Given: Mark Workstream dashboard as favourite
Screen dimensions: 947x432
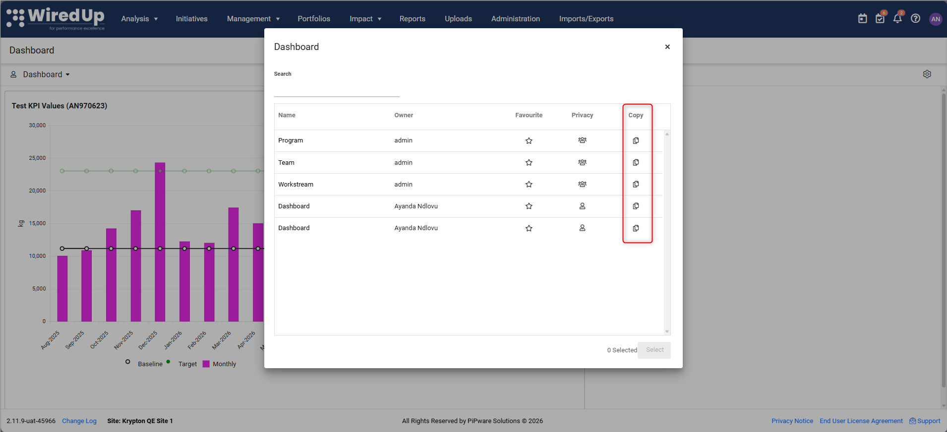Looking at the screenshot, I should pos(529,184).
